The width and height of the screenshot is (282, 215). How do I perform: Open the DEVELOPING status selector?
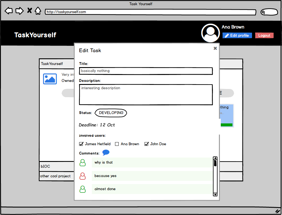pos(111,113)
